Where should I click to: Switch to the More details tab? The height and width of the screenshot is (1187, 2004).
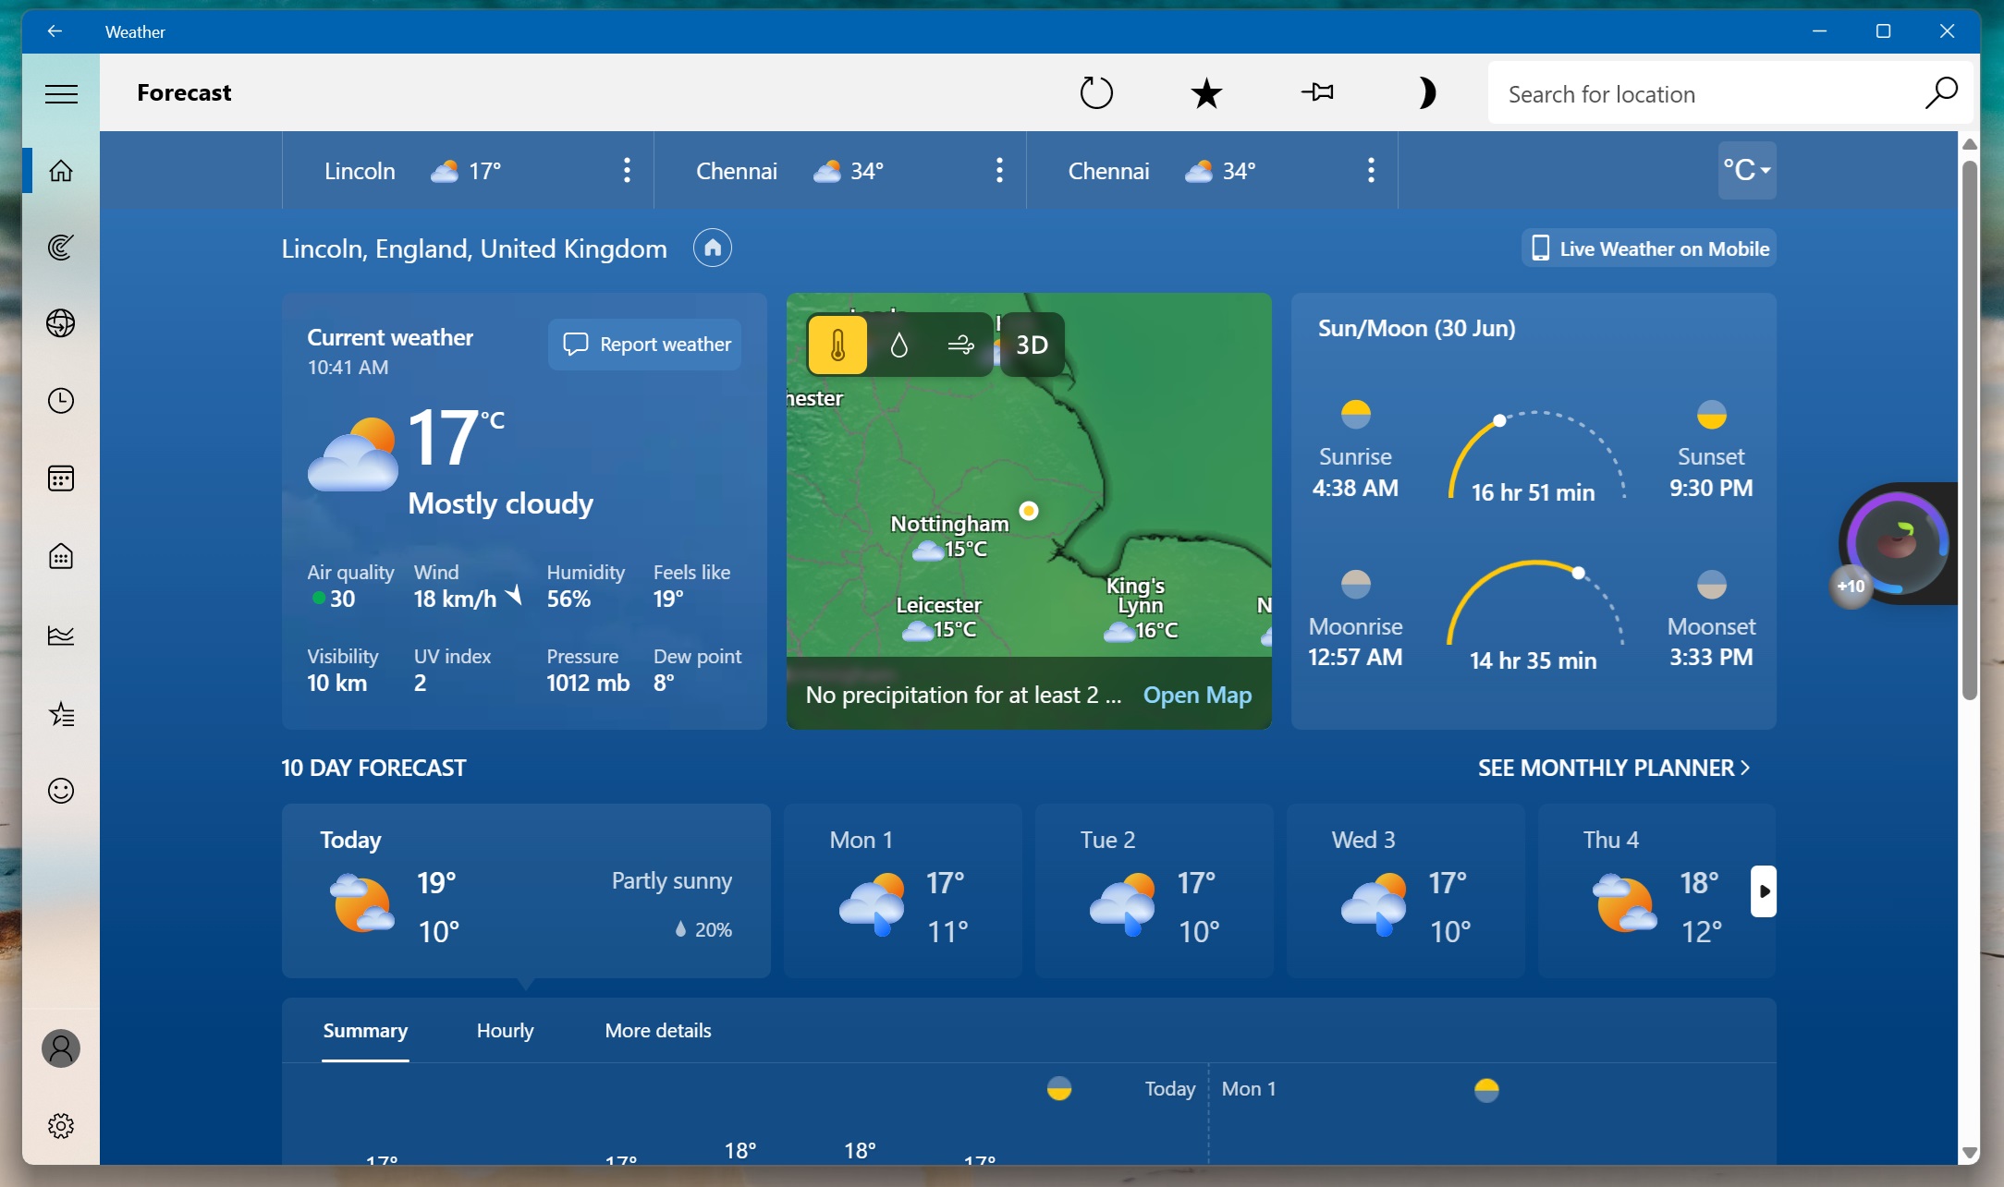tap(657, 1030)
